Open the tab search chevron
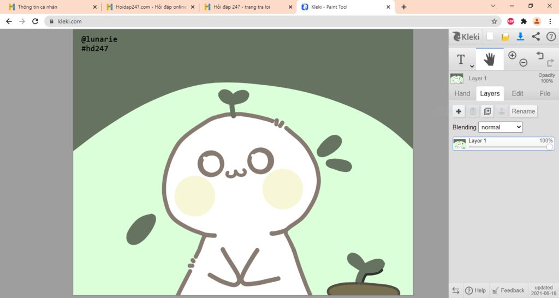 click(x=493, y=5)
